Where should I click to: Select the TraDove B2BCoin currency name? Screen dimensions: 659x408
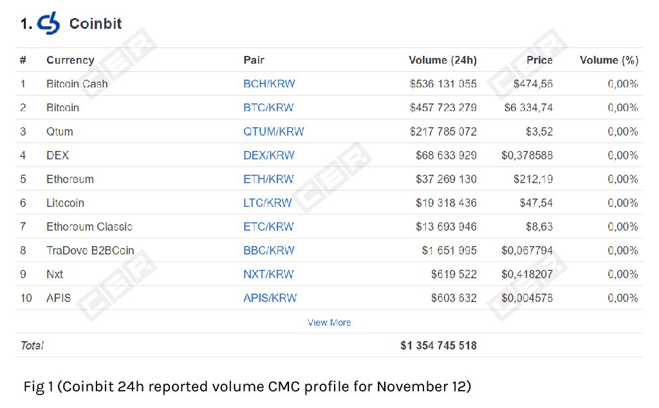[89, 250]
